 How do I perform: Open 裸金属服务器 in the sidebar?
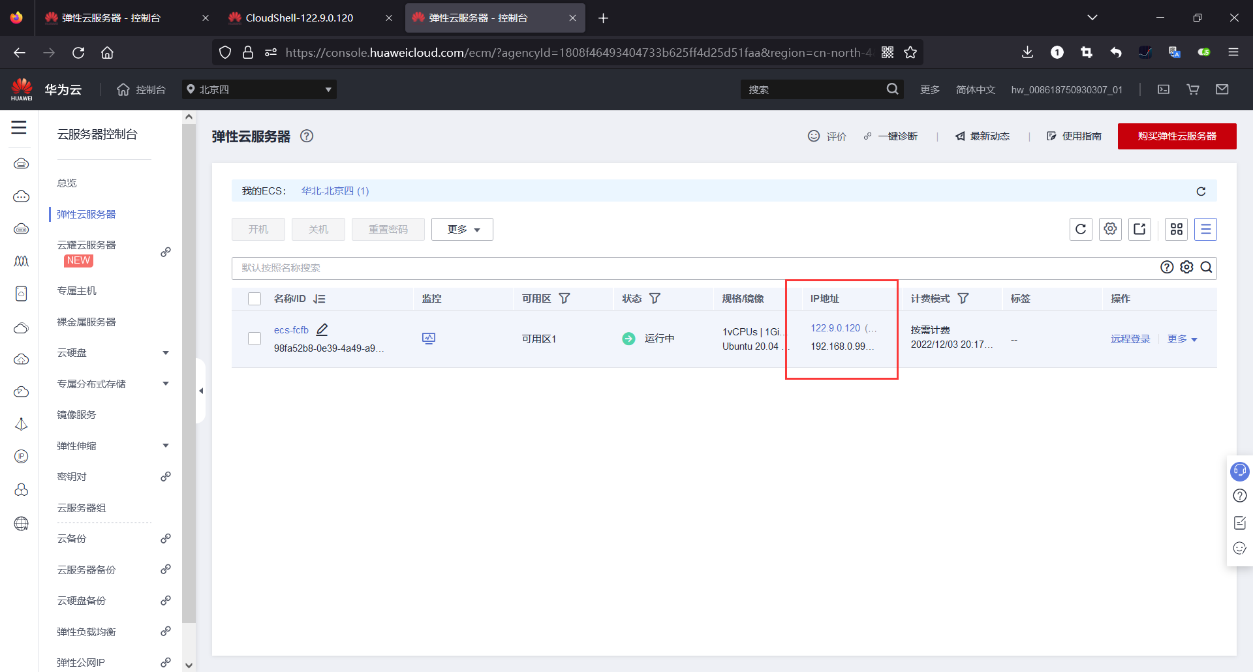click(x=86, y=322)
